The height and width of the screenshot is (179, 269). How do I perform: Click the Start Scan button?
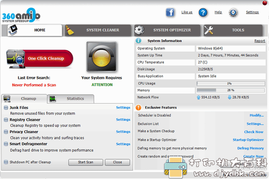pos(86,162)
